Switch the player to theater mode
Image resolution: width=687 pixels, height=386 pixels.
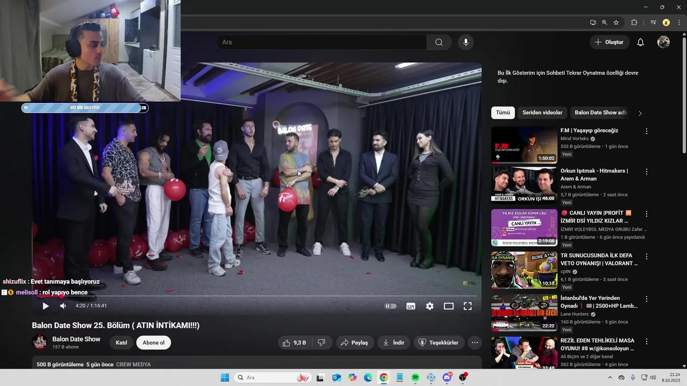tap(449, 306)
